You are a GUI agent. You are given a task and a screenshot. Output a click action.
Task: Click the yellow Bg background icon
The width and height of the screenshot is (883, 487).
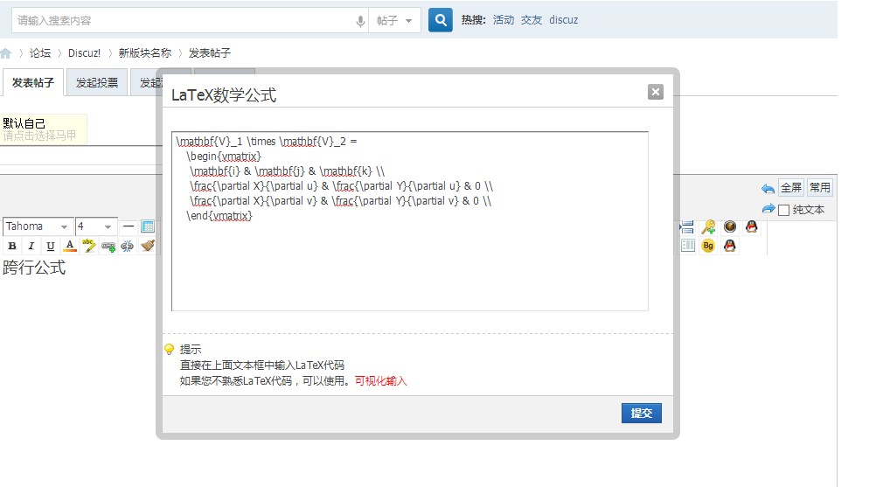(708, 246)
